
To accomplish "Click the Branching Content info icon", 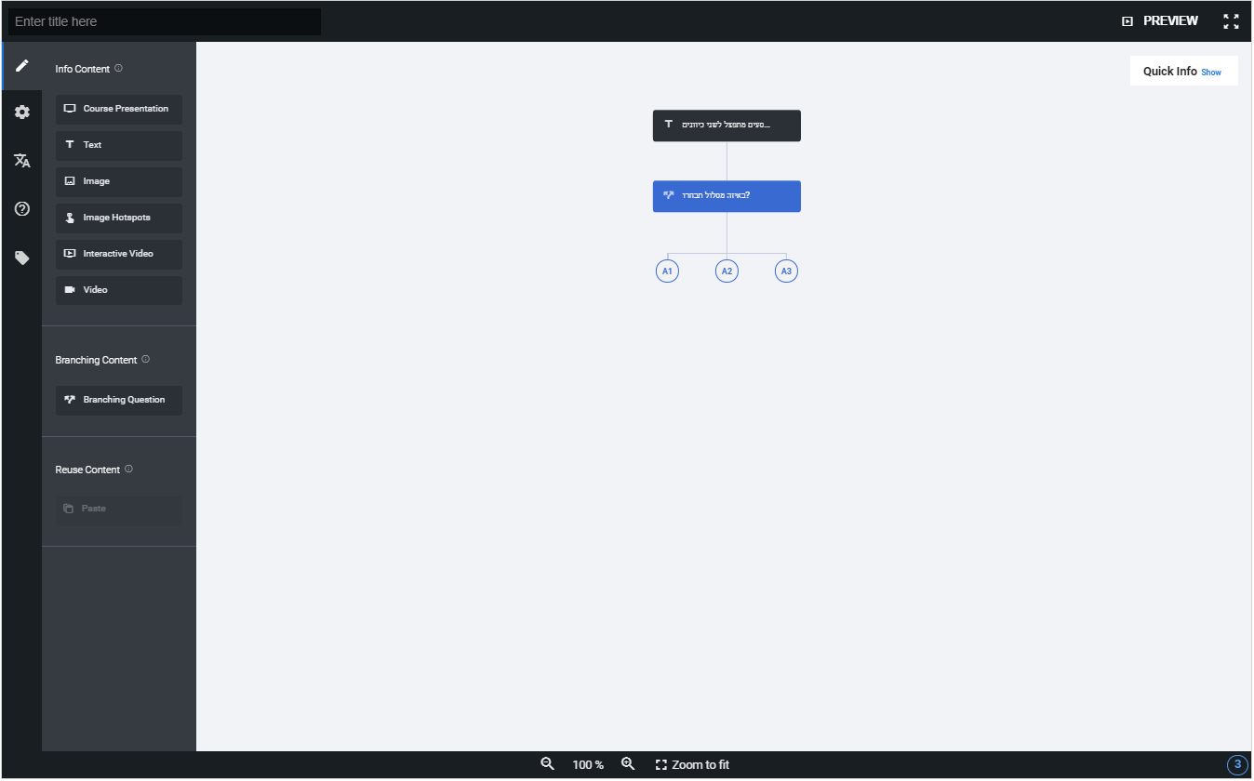I will tap(145, 359).
